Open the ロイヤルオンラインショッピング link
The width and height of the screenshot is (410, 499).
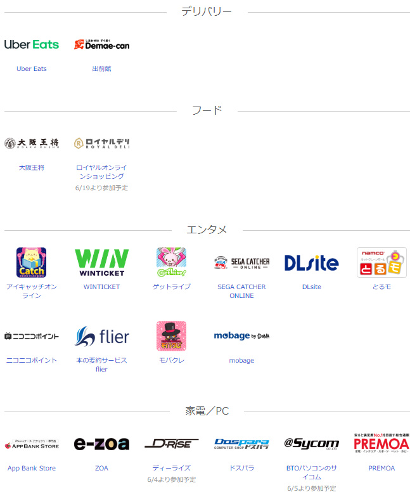click(x=101, y=172)
